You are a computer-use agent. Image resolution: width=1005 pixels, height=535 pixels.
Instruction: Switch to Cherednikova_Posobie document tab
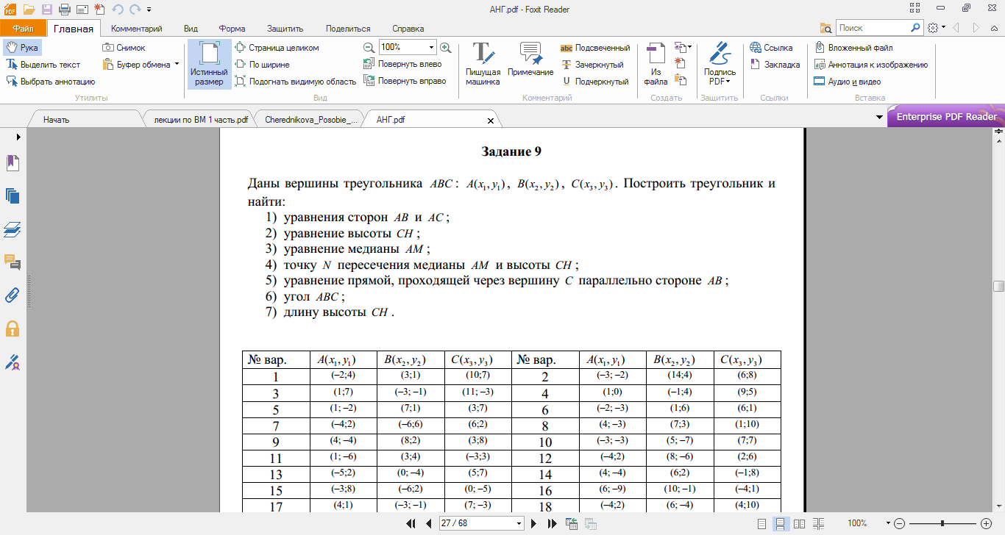click(310, 119)
